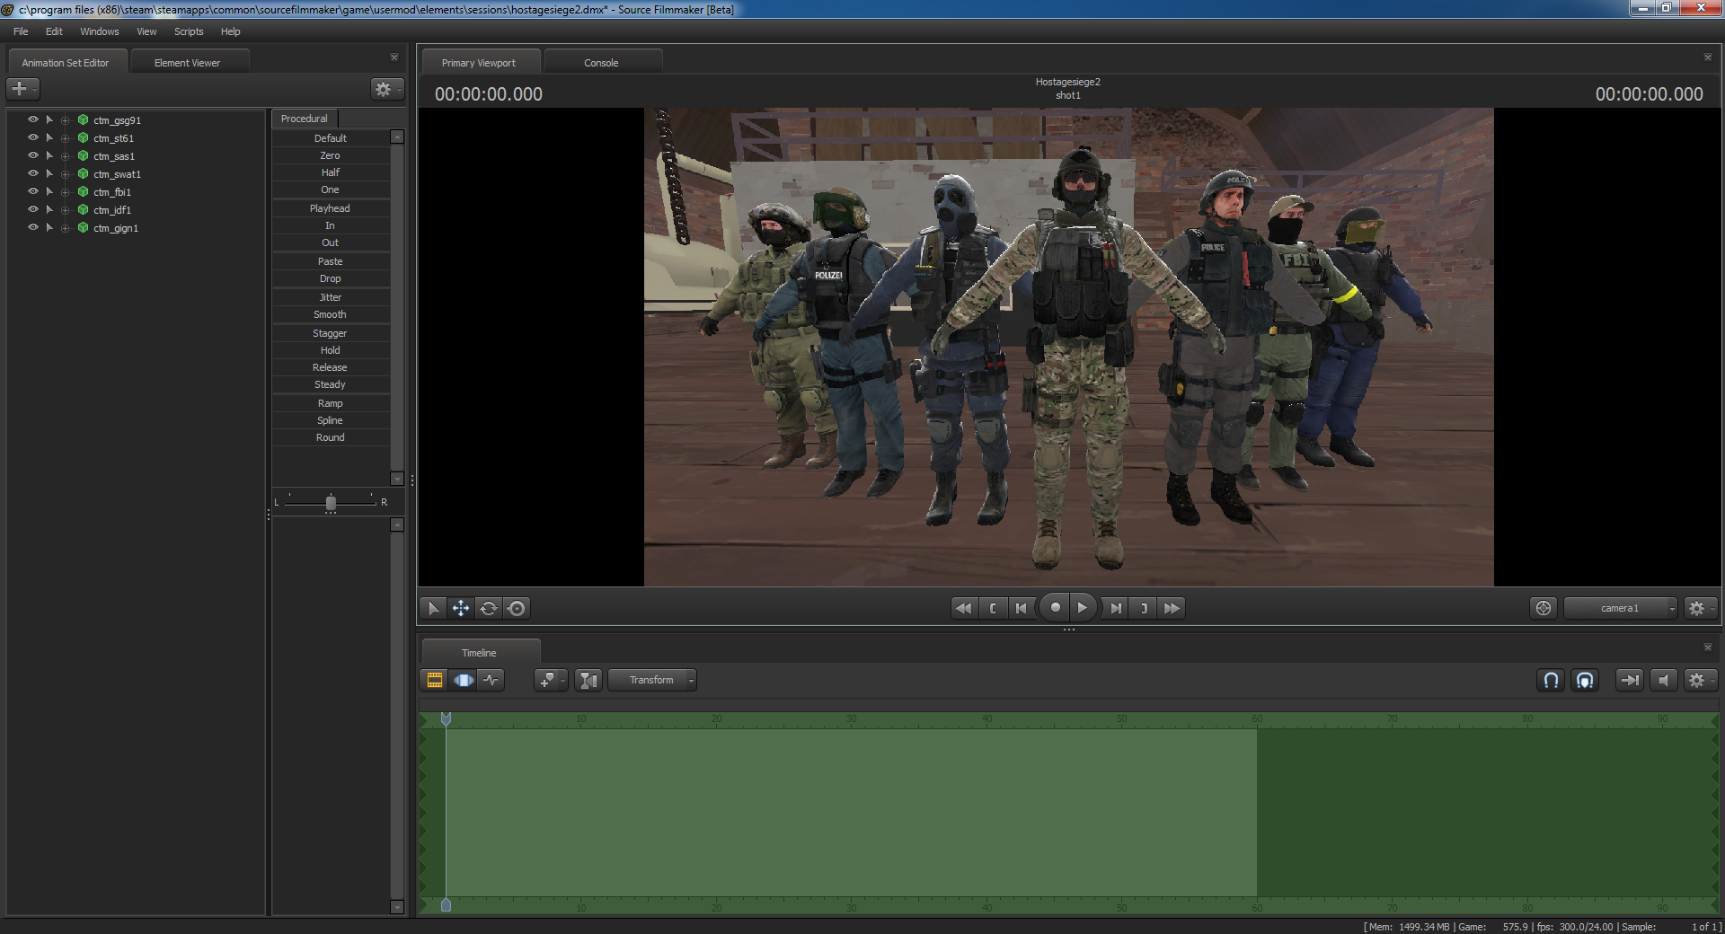The image size is (1725, 934).
Task: Switch to the Motion Editor mode
Action: coord(464,680)
